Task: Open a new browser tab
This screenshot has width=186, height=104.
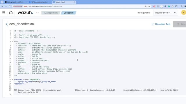Action: [x=78, y=2]
